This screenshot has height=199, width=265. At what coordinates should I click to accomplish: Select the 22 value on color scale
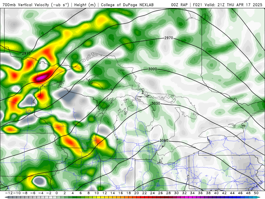[144, 193]
